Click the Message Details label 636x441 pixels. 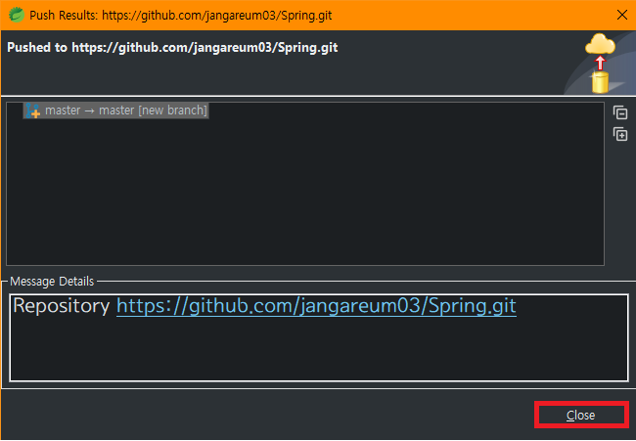[52, 281]
